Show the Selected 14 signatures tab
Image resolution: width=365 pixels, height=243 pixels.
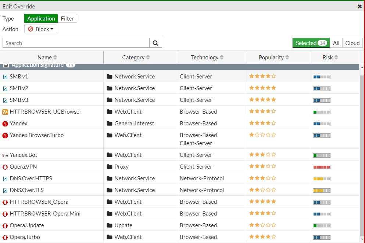tap(311, 43)
